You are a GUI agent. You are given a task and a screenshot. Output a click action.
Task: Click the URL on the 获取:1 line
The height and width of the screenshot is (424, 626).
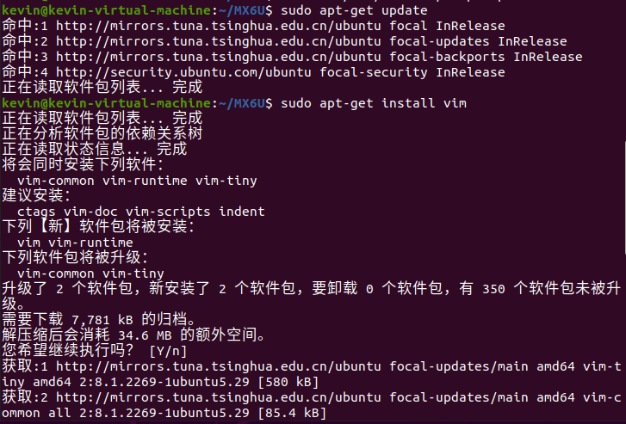pos(219,366)
